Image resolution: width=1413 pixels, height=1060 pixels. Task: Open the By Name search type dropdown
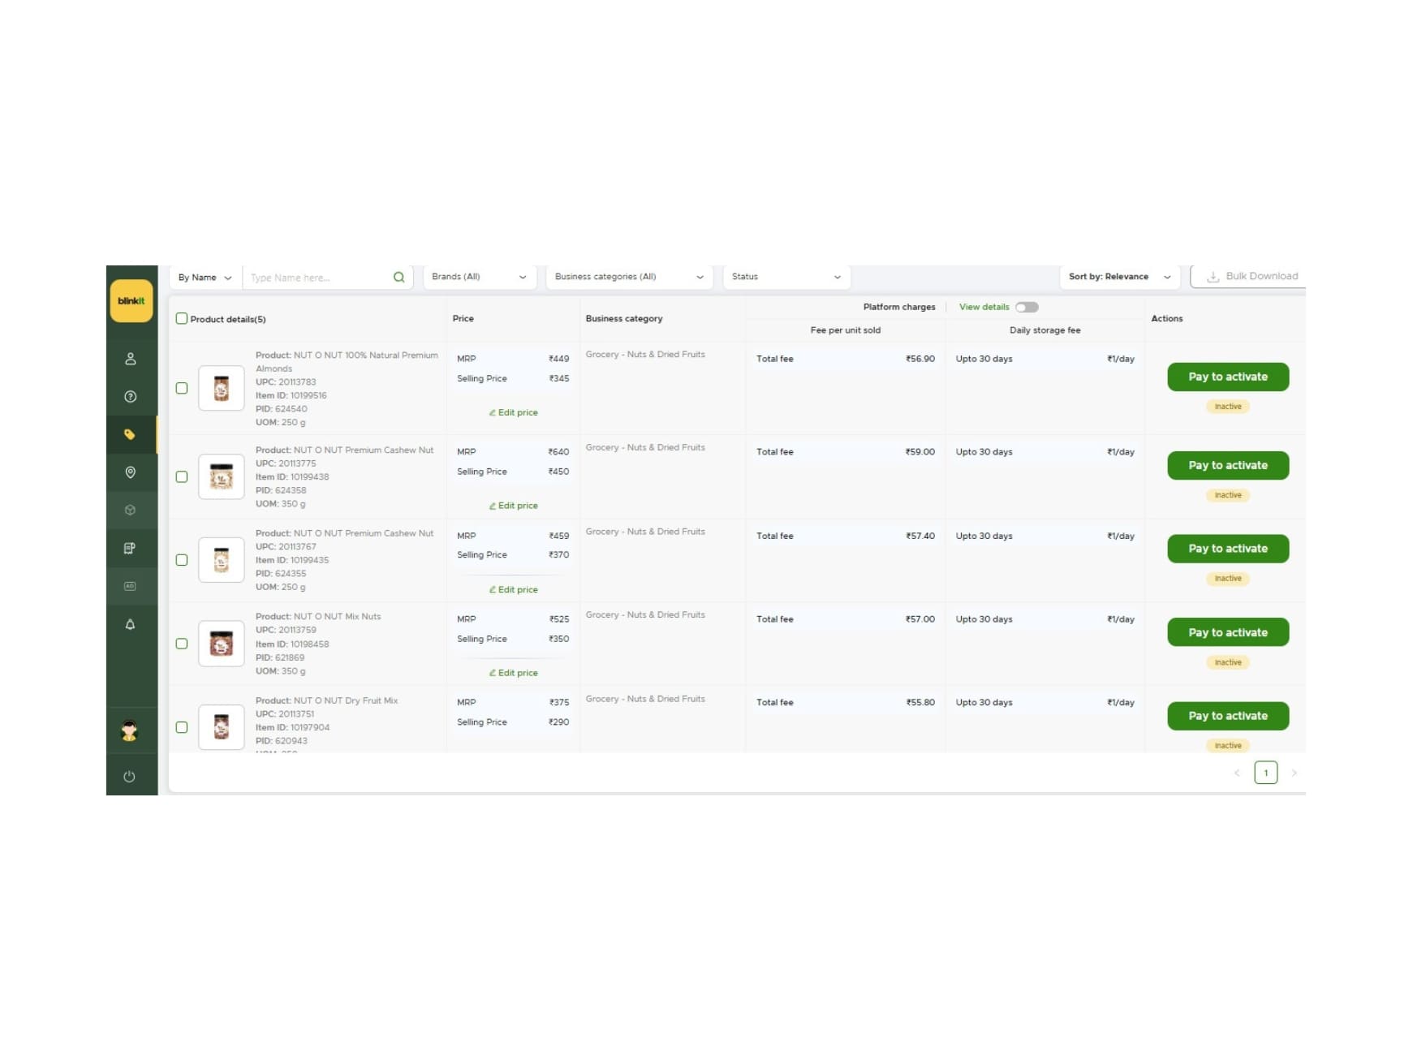click(205, 278)
